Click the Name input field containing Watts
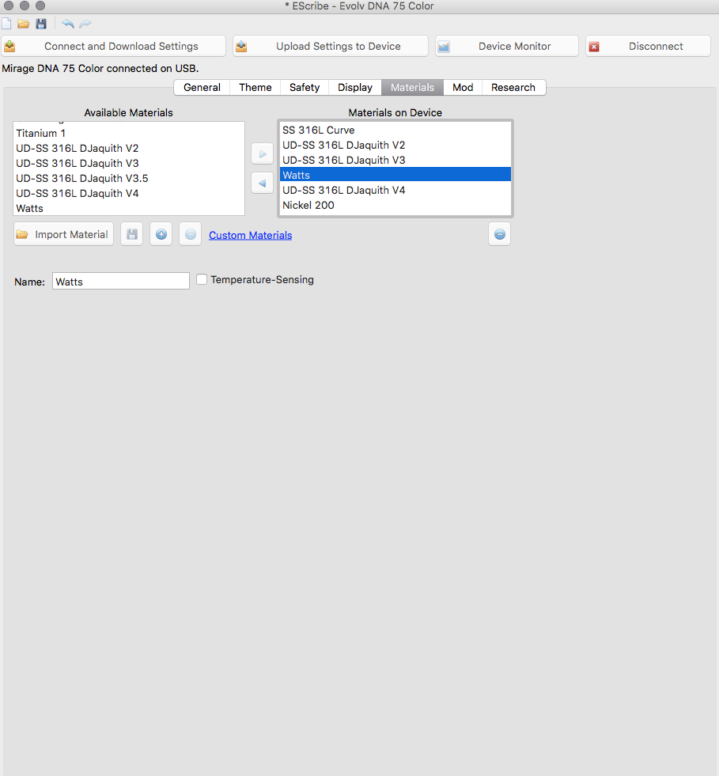This screenshot has width=719, height=776. click(x=121, y=281)
